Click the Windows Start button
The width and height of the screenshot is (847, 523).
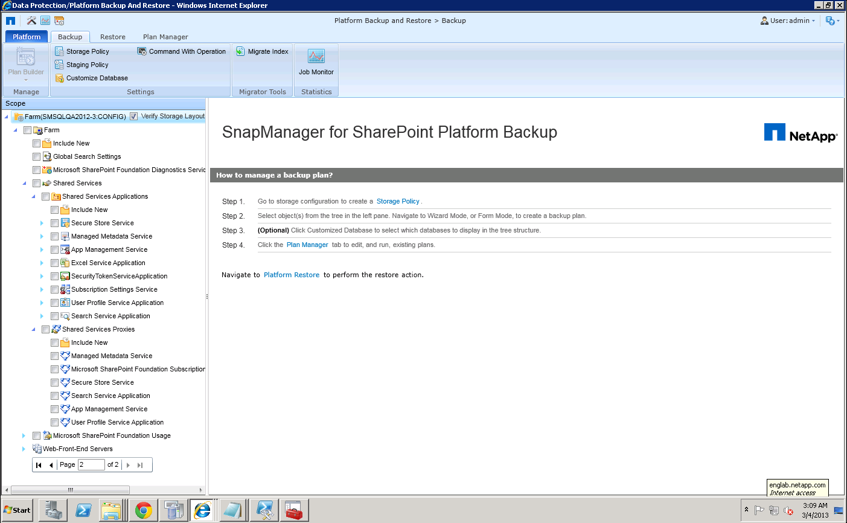[x=17, y=510]
